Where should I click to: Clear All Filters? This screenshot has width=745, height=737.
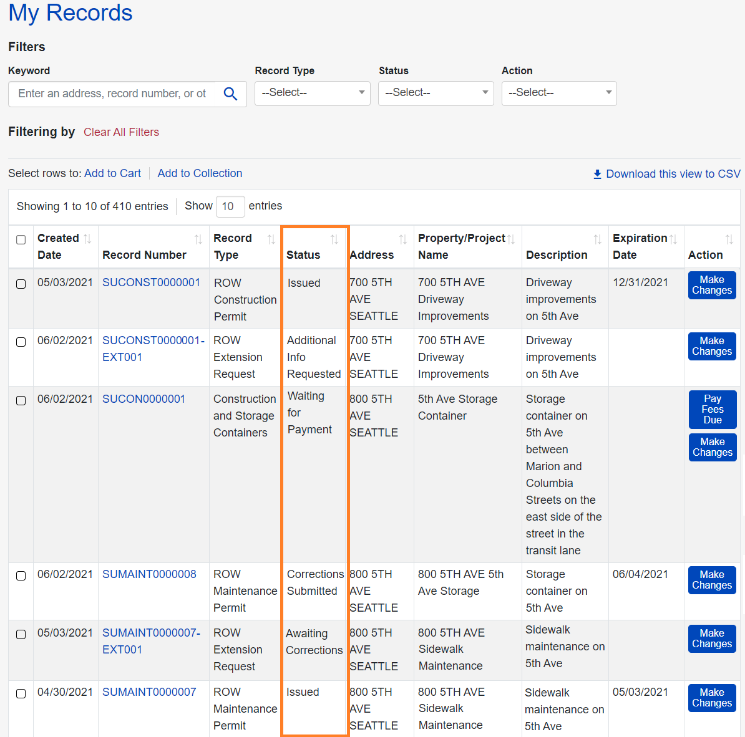[121, 132]
